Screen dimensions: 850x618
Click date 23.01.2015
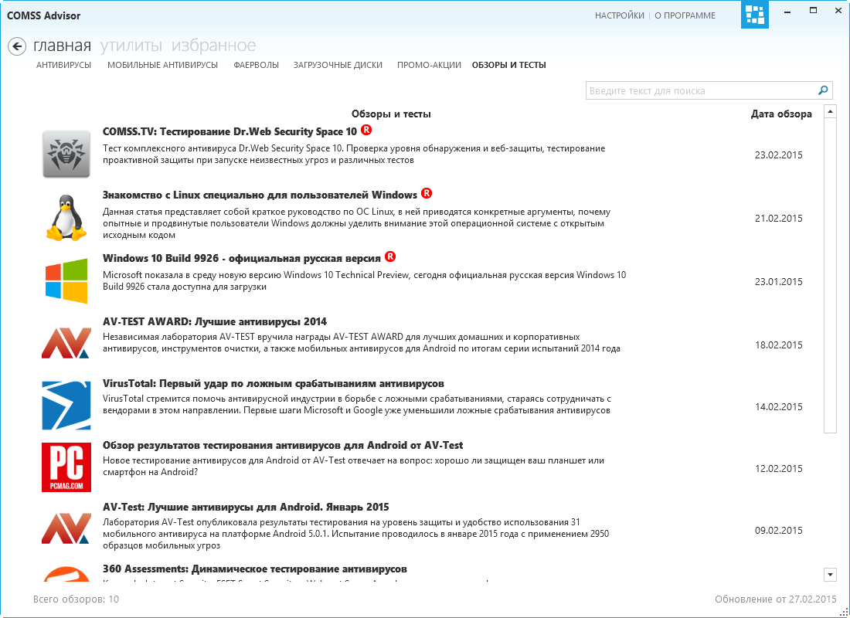point(778,282)
